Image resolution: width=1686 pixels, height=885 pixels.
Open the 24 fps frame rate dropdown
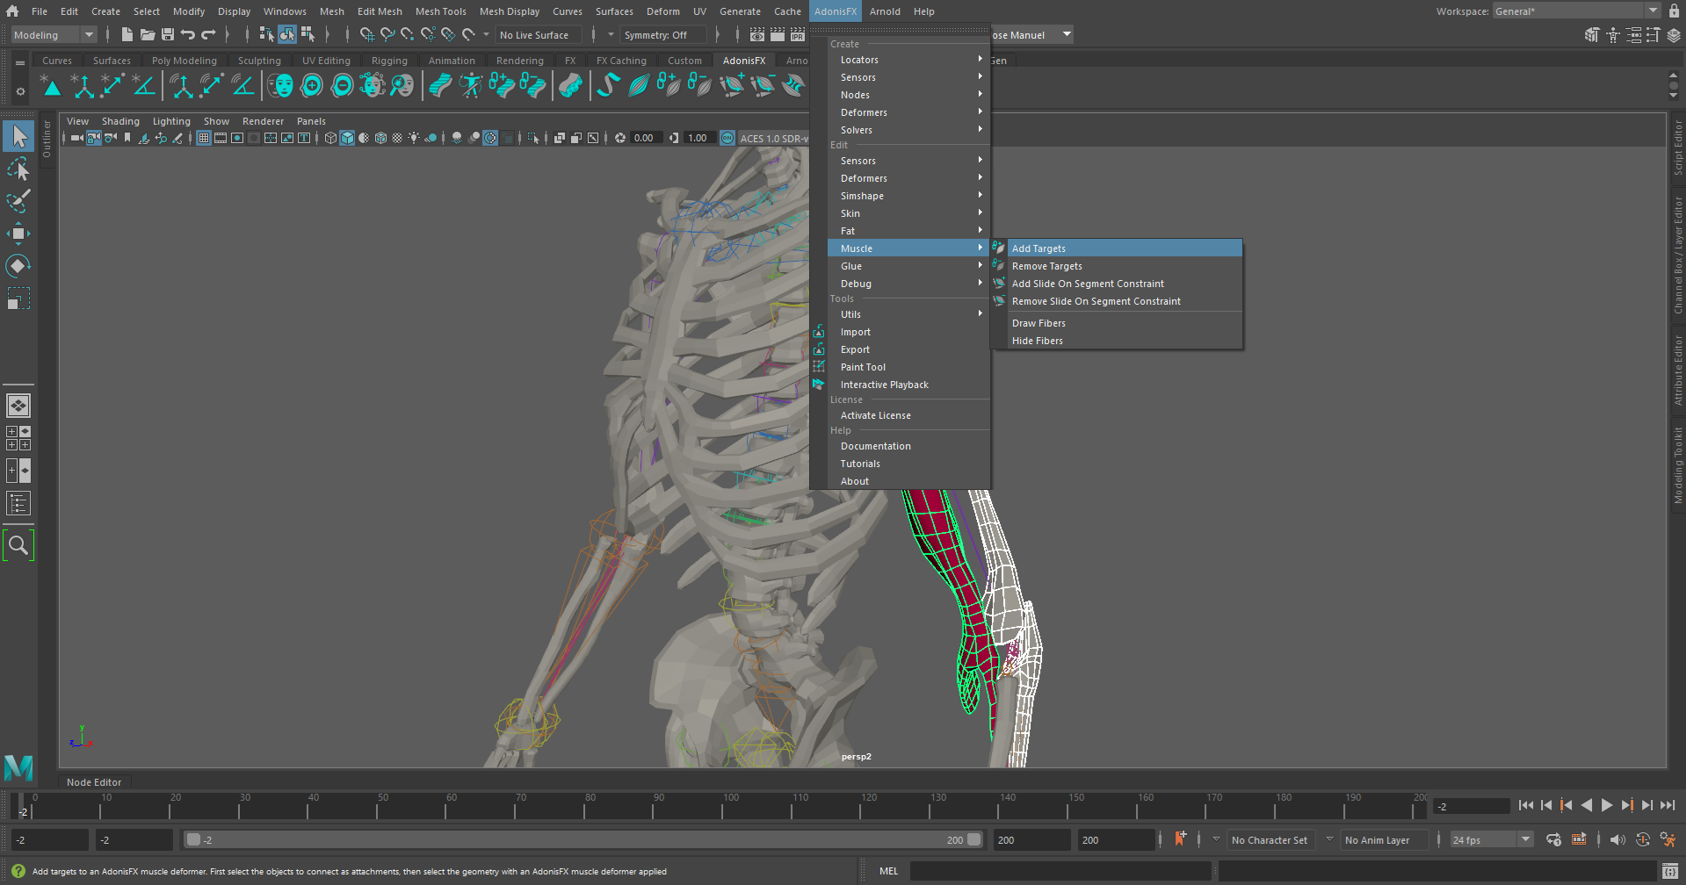(x=1491, y=840)
